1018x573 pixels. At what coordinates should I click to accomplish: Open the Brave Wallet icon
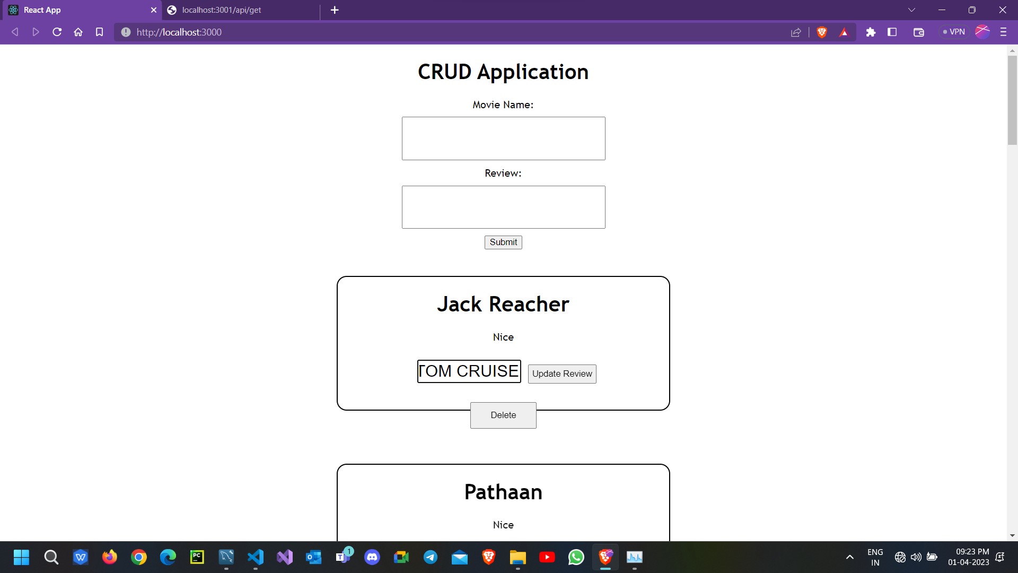click(x=918, y=32)
